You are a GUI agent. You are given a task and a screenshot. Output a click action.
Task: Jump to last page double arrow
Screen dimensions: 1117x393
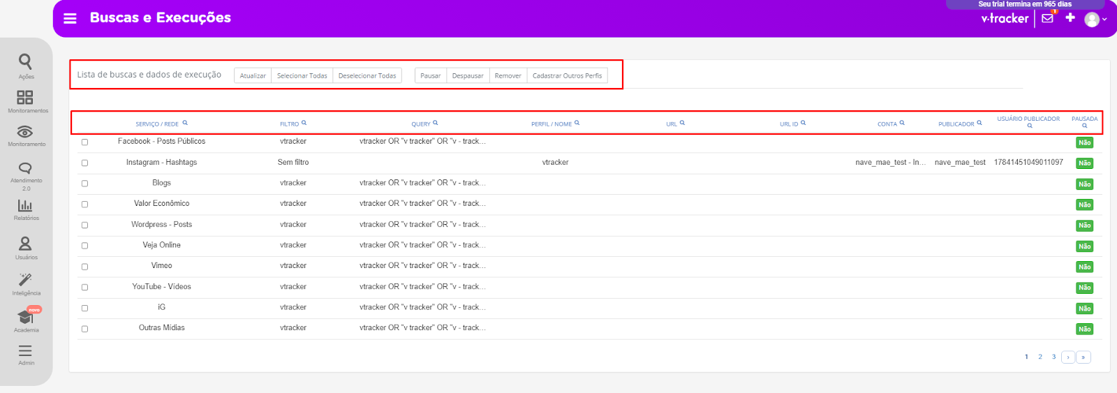point(1083,357)
